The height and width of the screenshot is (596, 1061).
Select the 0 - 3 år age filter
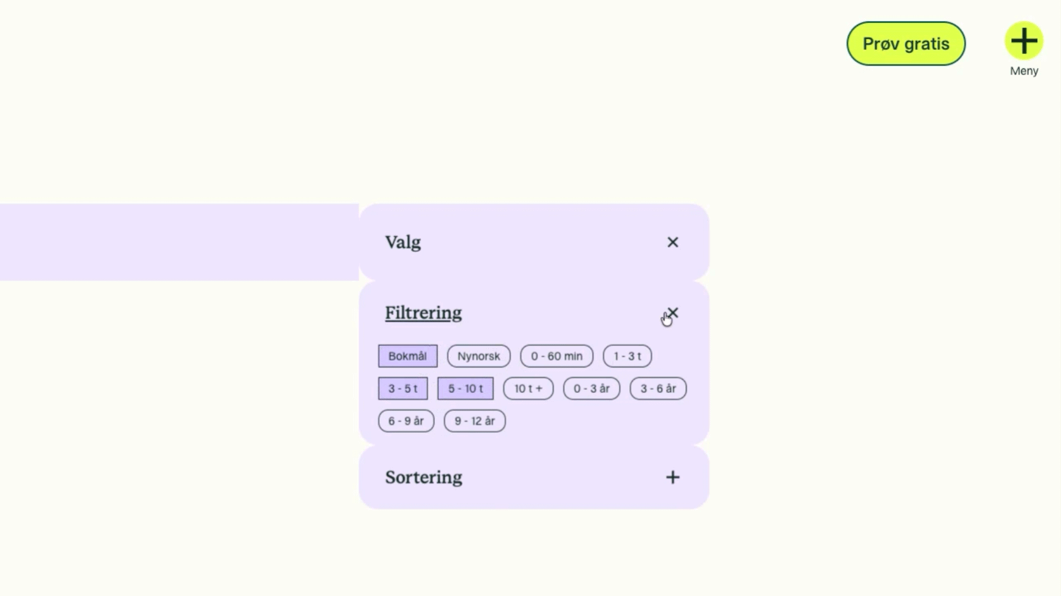click(591, 389)
